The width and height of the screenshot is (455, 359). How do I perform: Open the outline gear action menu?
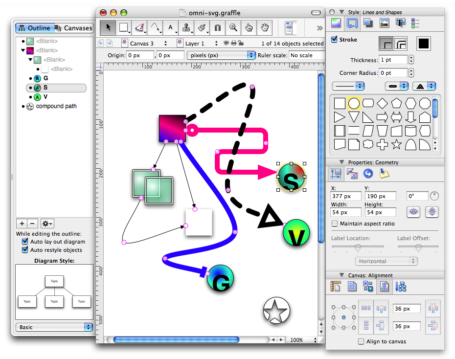pos(47,224)
